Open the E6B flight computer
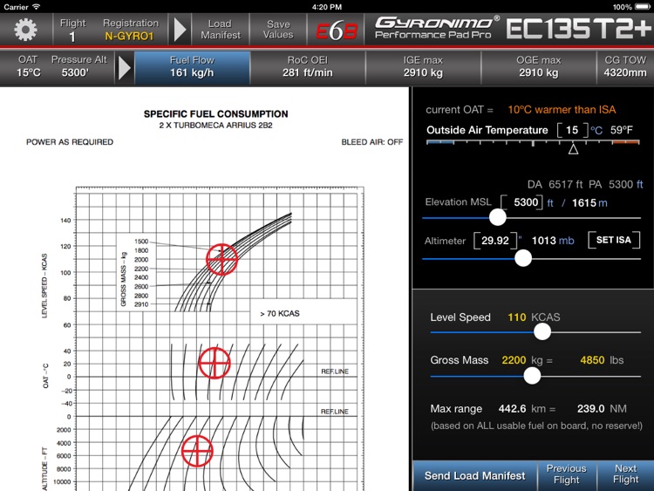654x491 pixels. (x=337, y=30)
